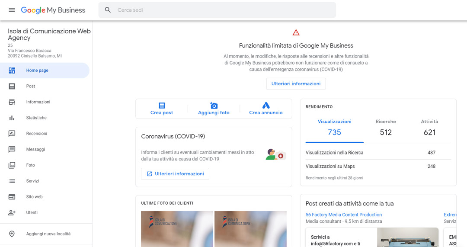Click Ulteriori informazioni in Coronavirus card
467x247 pixels.
click(x=175, y=174)
